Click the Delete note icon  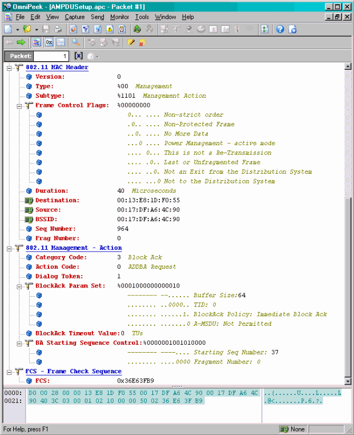[143, 42]
